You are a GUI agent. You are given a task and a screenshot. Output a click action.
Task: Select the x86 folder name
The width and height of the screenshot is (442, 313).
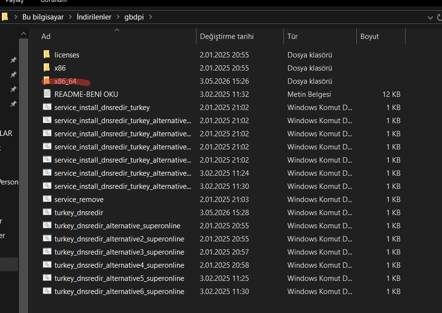point(60,68)
